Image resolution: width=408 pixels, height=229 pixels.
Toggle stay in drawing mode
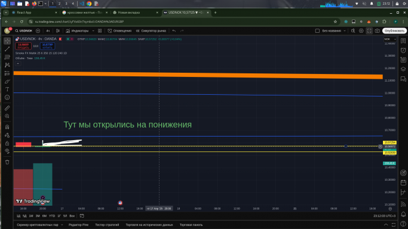pyautogui.click(x=7, y=135)
